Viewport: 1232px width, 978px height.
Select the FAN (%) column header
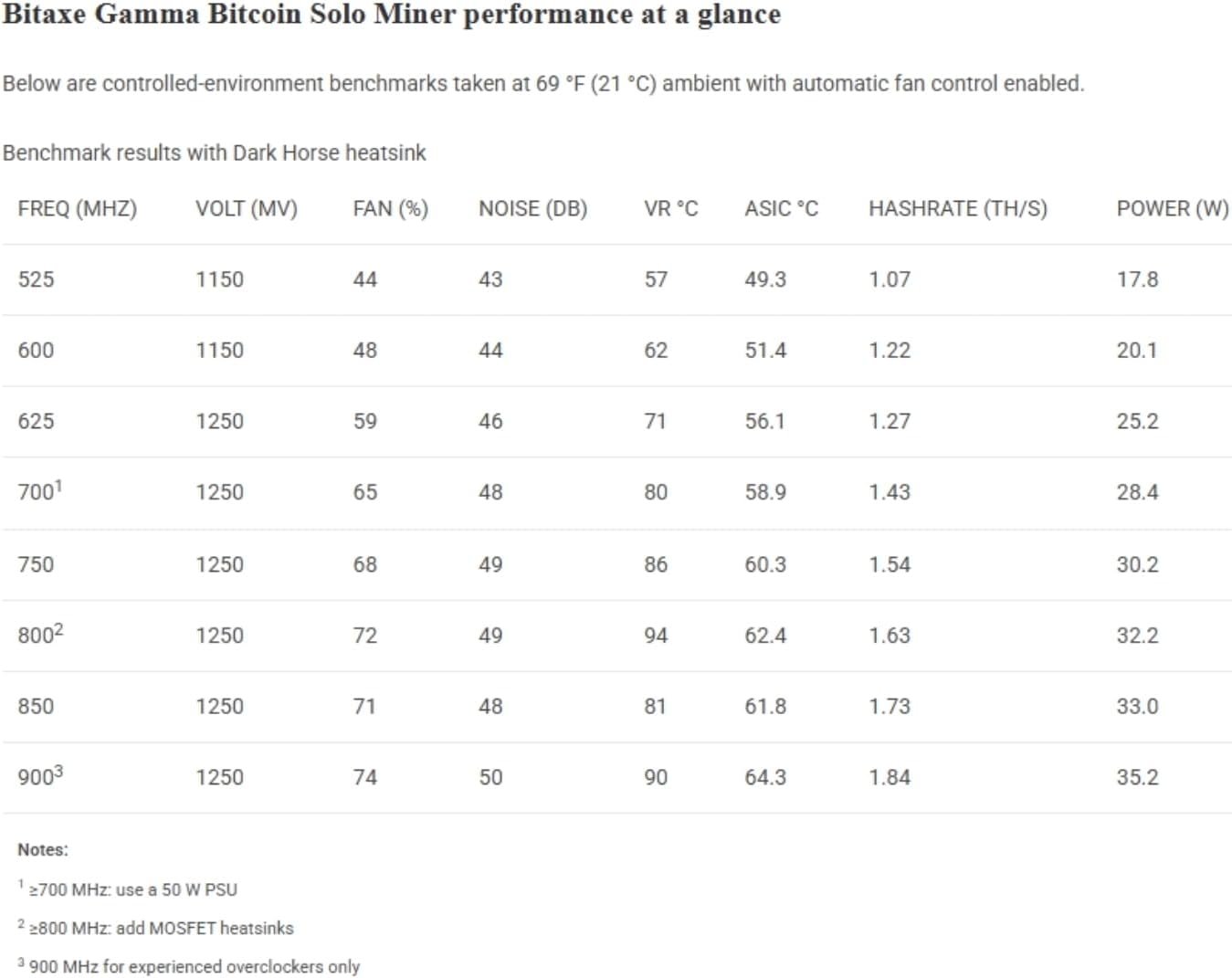(x=390, y=209)
